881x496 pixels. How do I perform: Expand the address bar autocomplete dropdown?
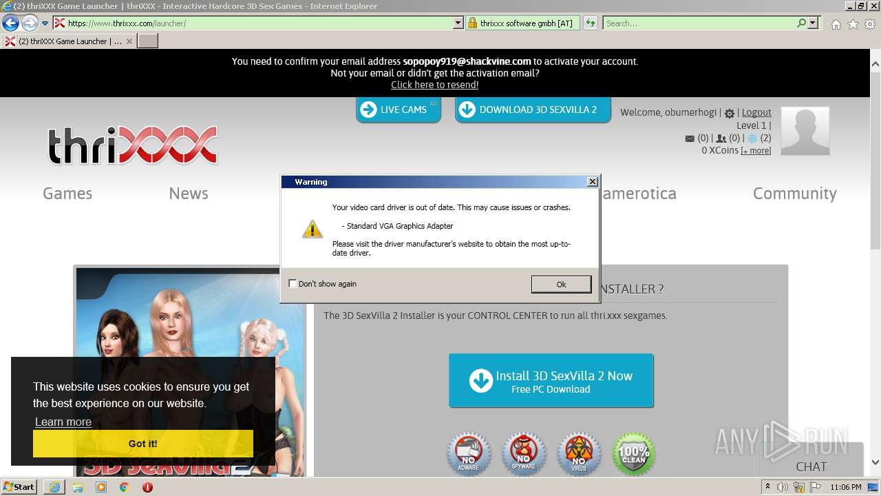click(458, 23)
